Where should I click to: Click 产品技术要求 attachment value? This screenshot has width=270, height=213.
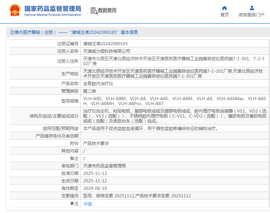coord(96,144)
